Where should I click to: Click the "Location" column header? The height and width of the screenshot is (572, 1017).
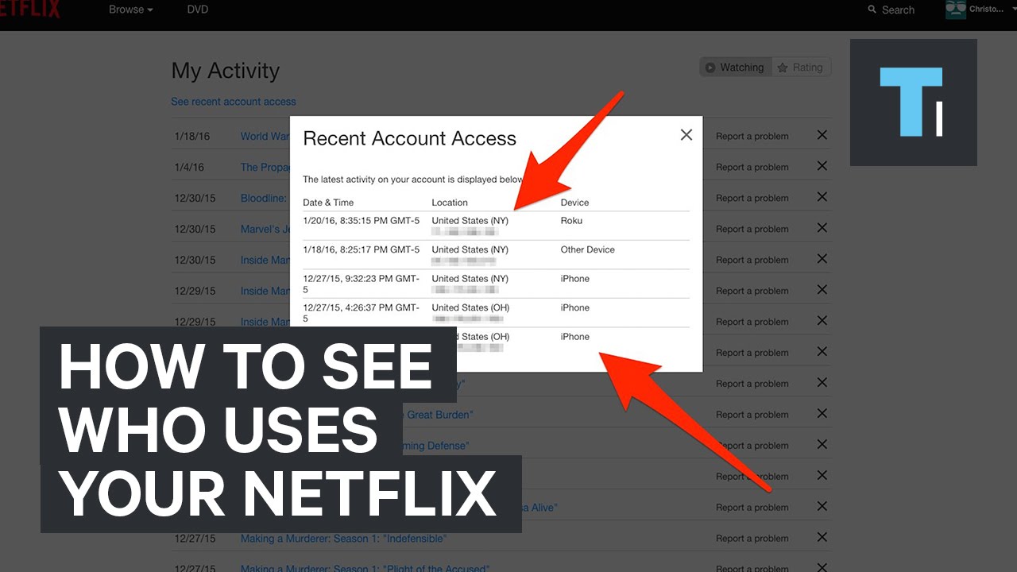[450, 203]
